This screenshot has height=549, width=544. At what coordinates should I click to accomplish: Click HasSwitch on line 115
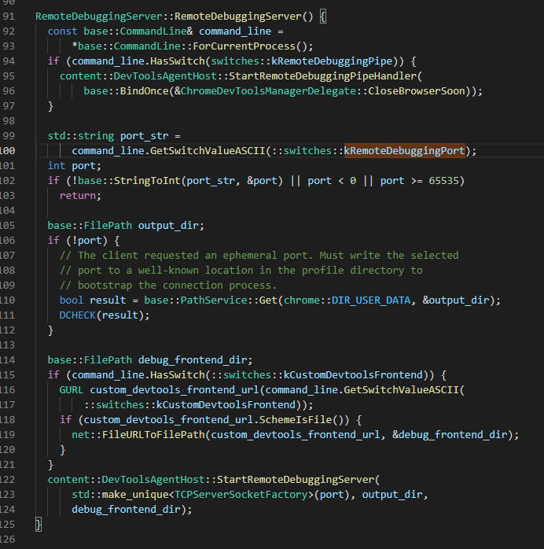178,375
